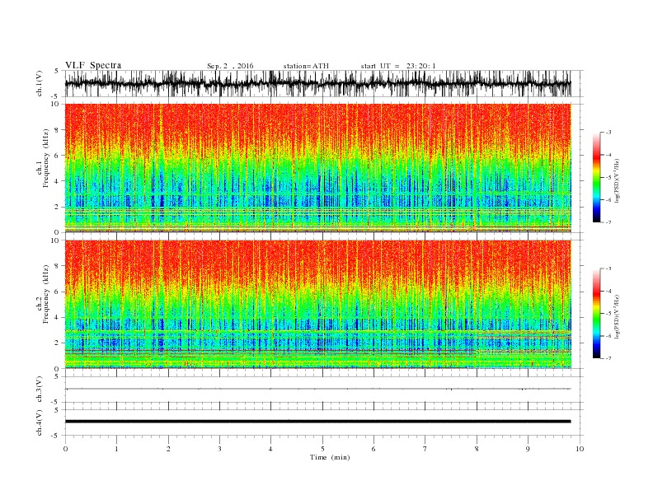This screenshot has width=653, height=504.
Task: Click the "VLF Spectra" title text
Action: pyautogui.click(x=93, y=65)
